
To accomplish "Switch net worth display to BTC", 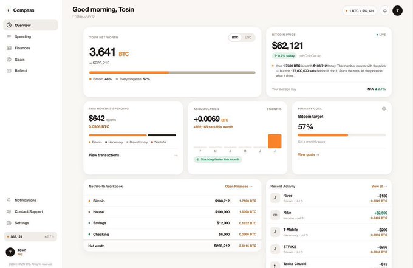I will tap(235, 38).
